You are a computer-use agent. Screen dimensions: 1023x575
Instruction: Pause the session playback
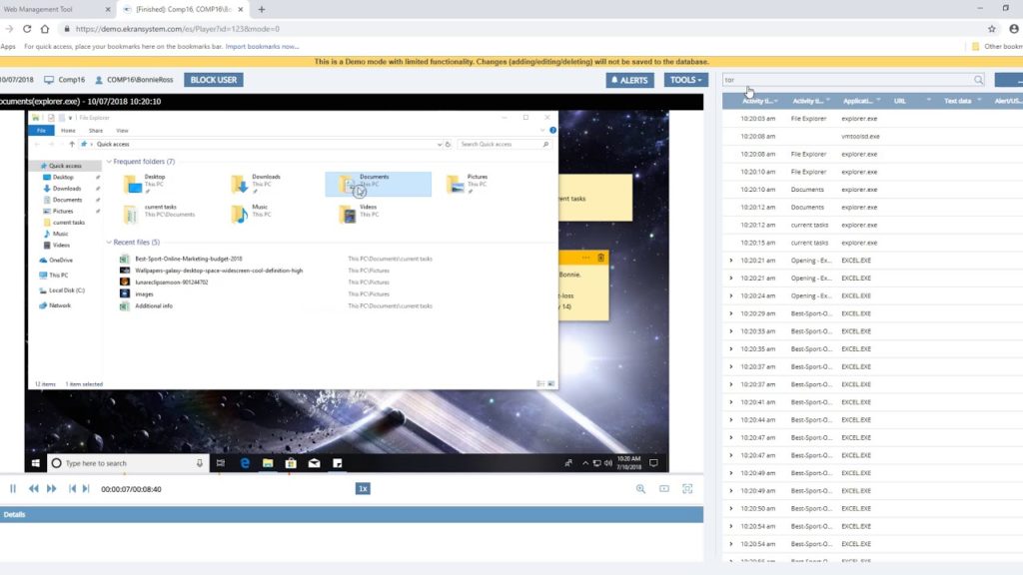click(x=13, y=489)
